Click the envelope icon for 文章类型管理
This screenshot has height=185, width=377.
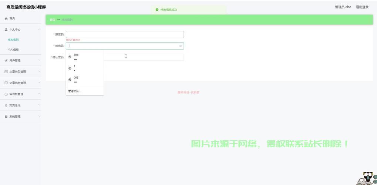(x=6, y=72)
